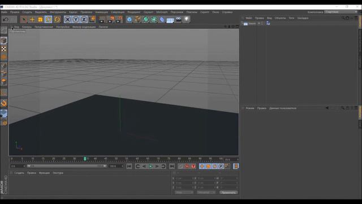362x204 pixels.
Task: Toggle visibility dots of floor object
Action: [262, 23]
